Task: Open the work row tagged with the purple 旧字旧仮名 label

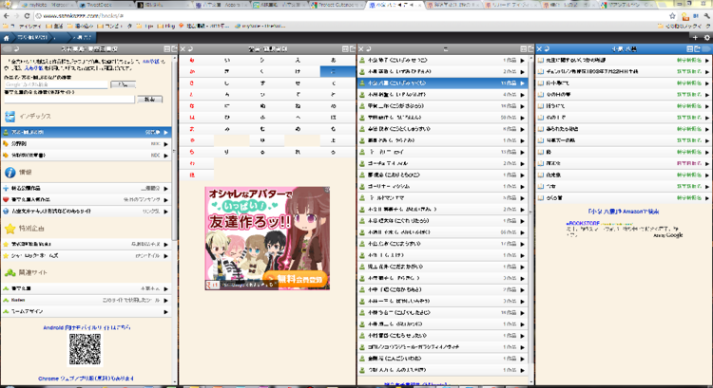Action: tap(623, 163)
